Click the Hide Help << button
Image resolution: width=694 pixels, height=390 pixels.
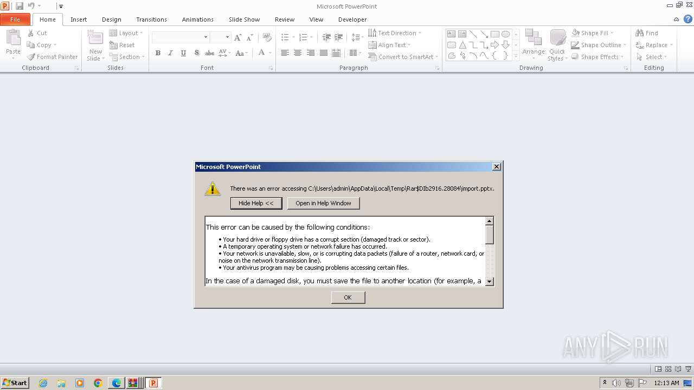tap(256, 203)
